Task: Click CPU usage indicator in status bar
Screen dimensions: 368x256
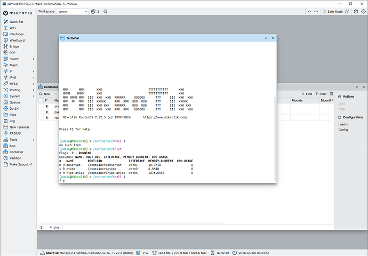Action: pyautogui.click(x=142, y=253)
